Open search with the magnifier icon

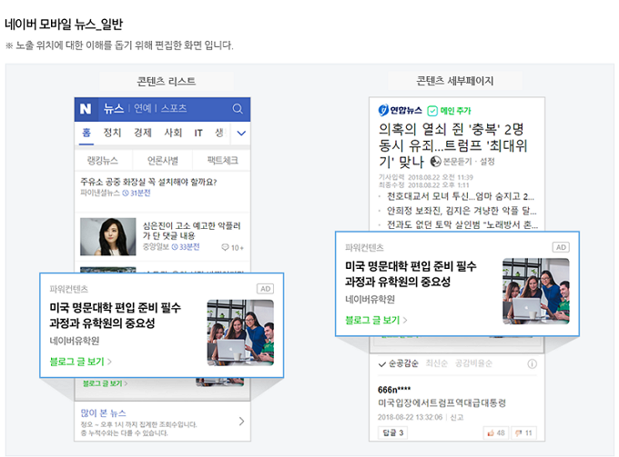coord(238,109)
